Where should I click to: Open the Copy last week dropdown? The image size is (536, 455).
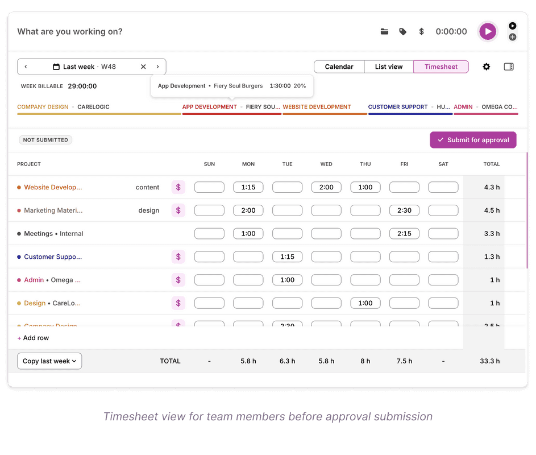tap(49, 361)
